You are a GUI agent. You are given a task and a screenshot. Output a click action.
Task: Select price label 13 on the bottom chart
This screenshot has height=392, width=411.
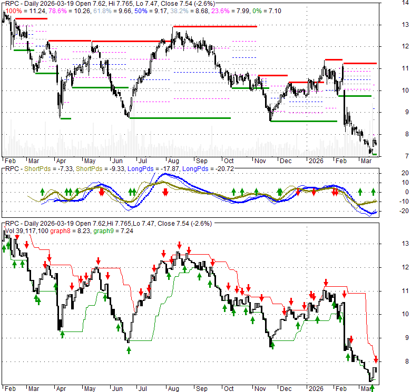[x=405, y=244]
